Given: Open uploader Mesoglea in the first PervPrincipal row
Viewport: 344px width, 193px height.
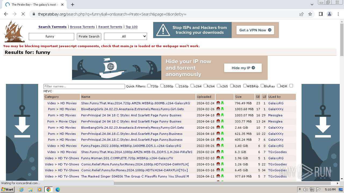Looking at the screenshot, I should (275, 115).
